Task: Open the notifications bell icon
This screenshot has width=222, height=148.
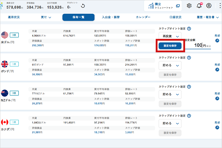Action: 199,5
